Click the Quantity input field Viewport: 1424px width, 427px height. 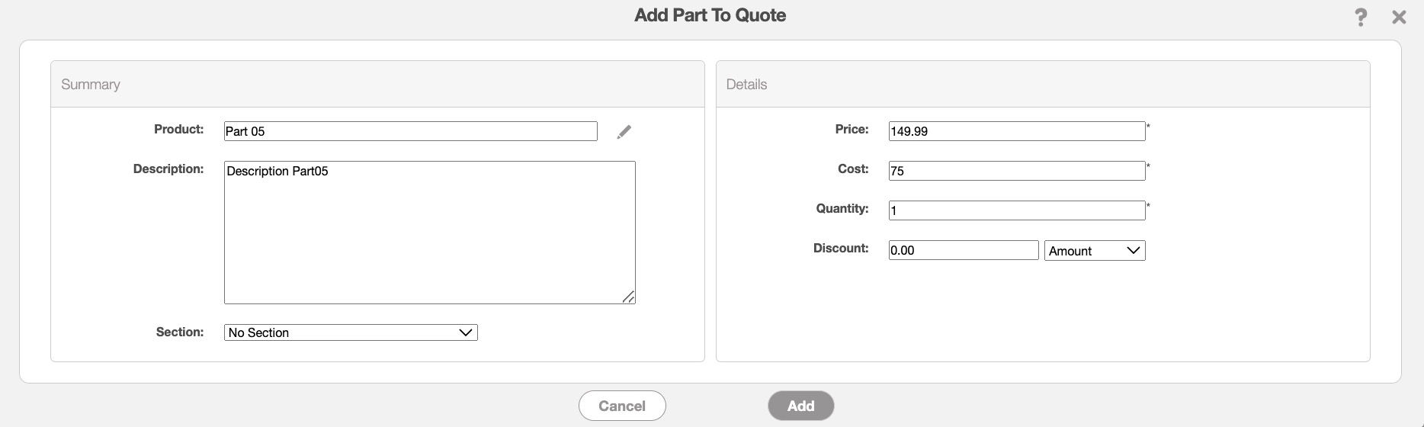[x=1016, y=210]
